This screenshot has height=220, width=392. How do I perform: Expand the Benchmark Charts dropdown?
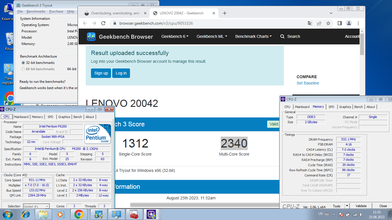253,36
